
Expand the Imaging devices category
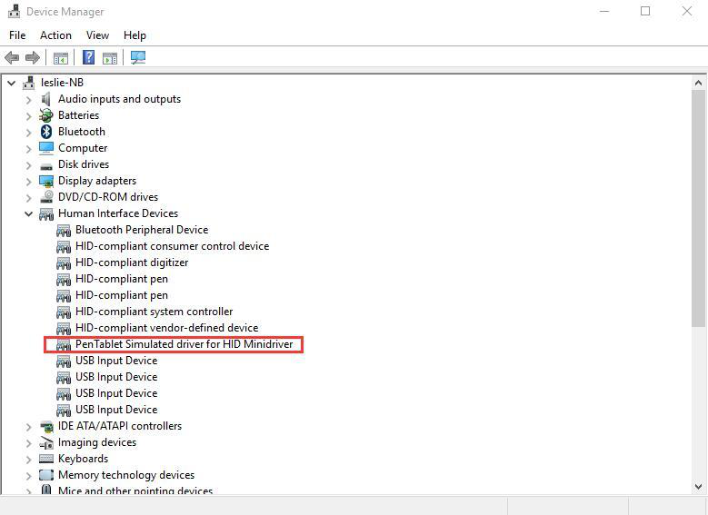click(29, 442)
